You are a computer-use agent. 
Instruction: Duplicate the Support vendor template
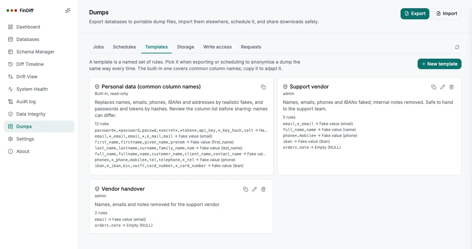(x=434, y=87)
